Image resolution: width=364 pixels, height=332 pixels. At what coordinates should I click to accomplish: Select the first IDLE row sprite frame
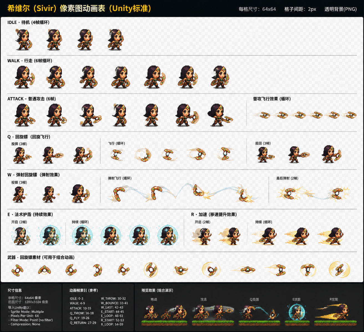(23, 40)
